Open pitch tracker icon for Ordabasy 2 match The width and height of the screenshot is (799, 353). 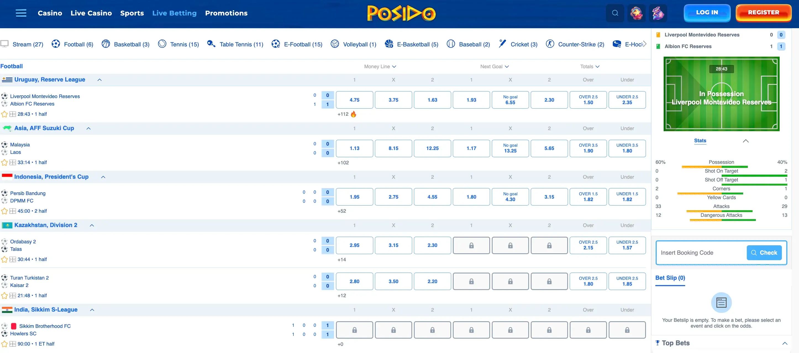coord(12,259)
